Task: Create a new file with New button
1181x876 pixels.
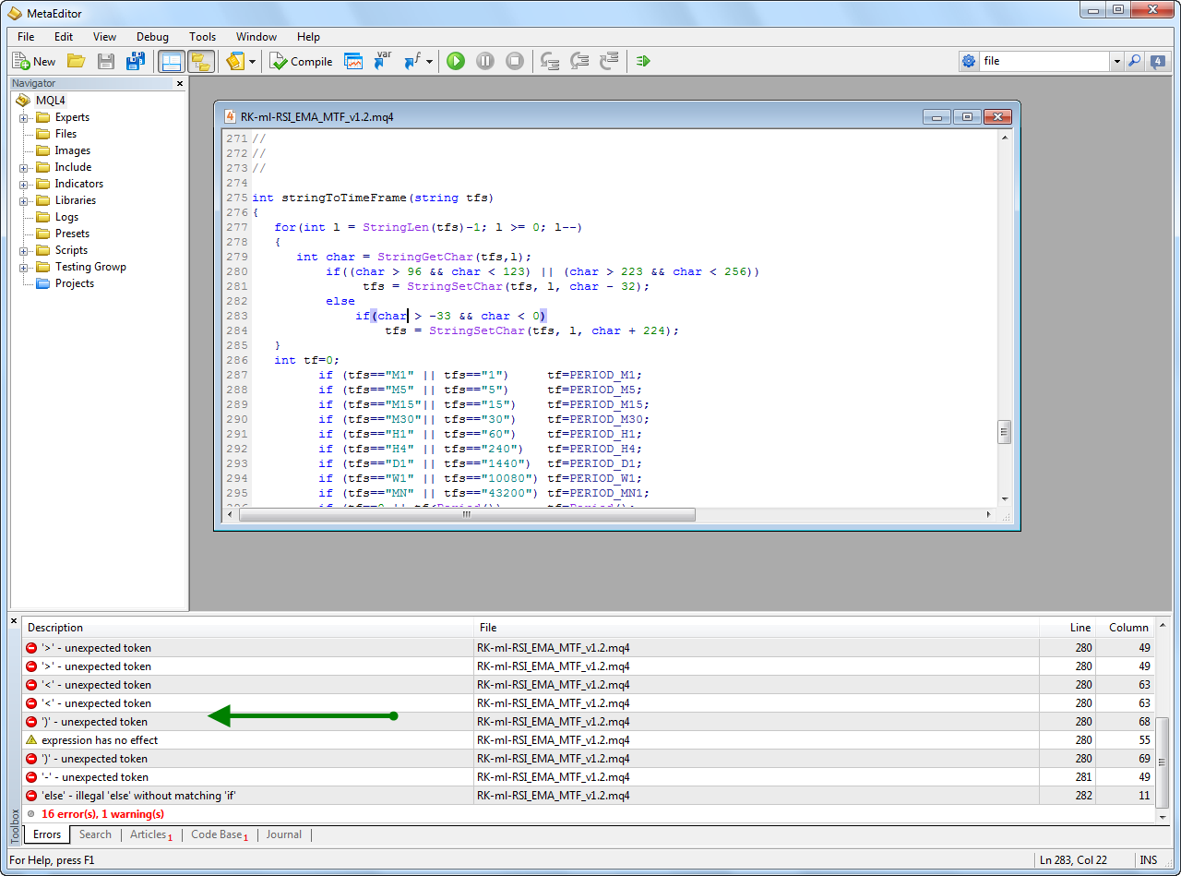Action: point(34,61)
